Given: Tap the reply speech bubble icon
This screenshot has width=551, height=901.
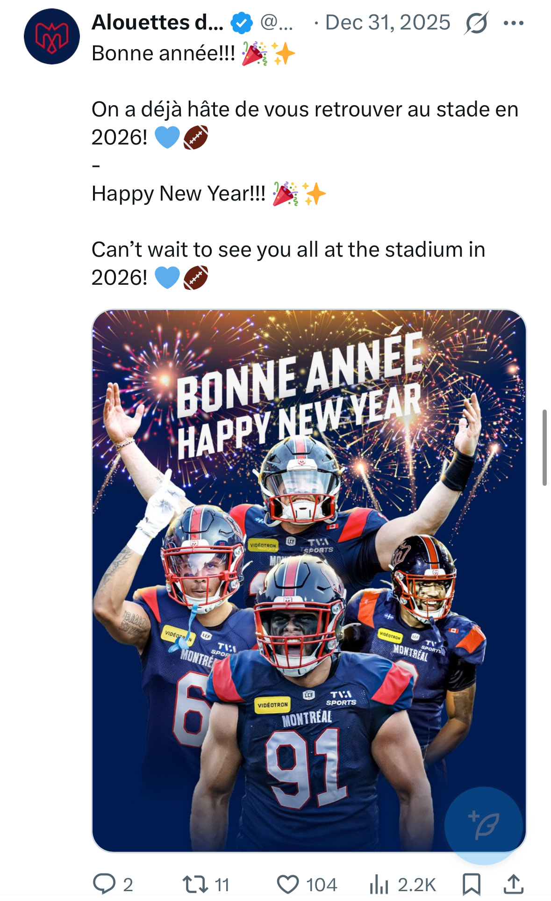Looking at the screenshot, I should pyautogui.click(x=104, y=884).
